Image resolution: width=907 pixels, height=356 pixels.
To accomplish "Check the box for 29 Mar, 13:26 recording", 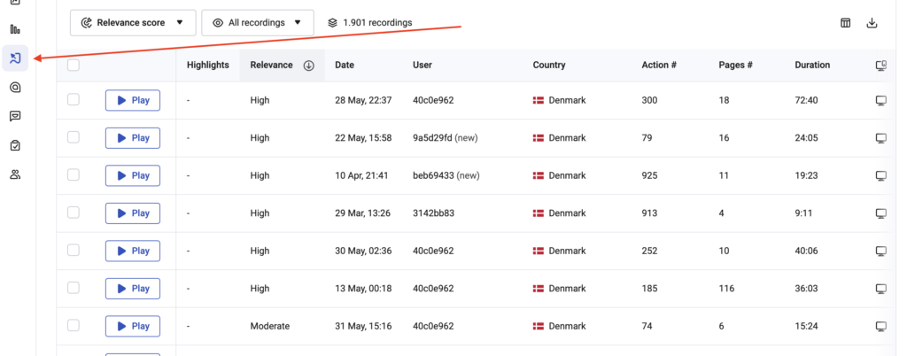I will pos(74,213).
